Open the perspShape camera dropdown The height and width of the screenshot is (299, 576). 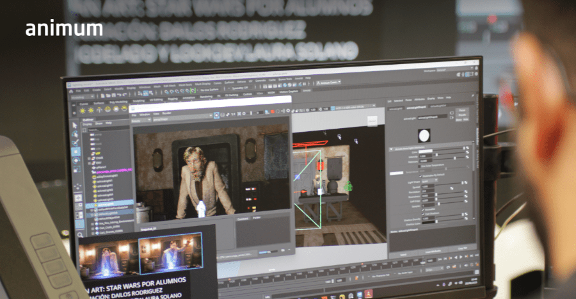(182, 118)
